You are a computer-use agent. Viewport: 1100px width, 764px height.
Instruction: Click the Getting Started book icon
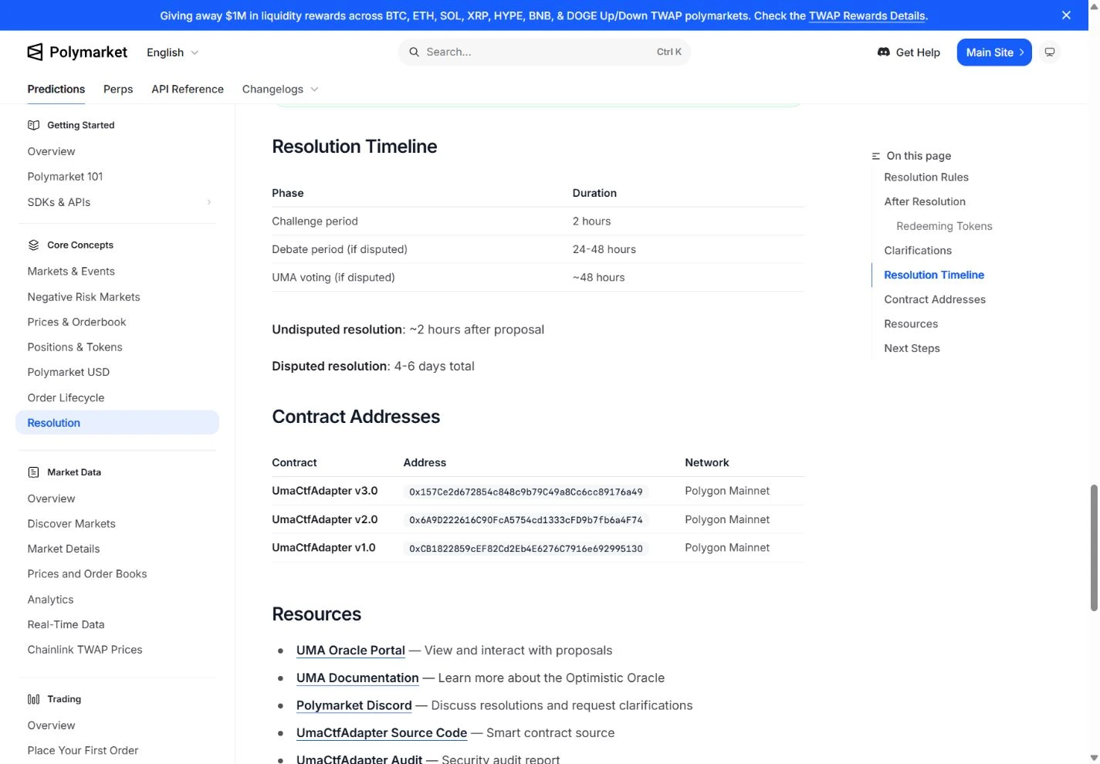pos(33,125)
